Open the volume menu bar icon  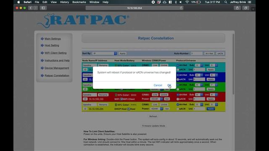[180, 2]
